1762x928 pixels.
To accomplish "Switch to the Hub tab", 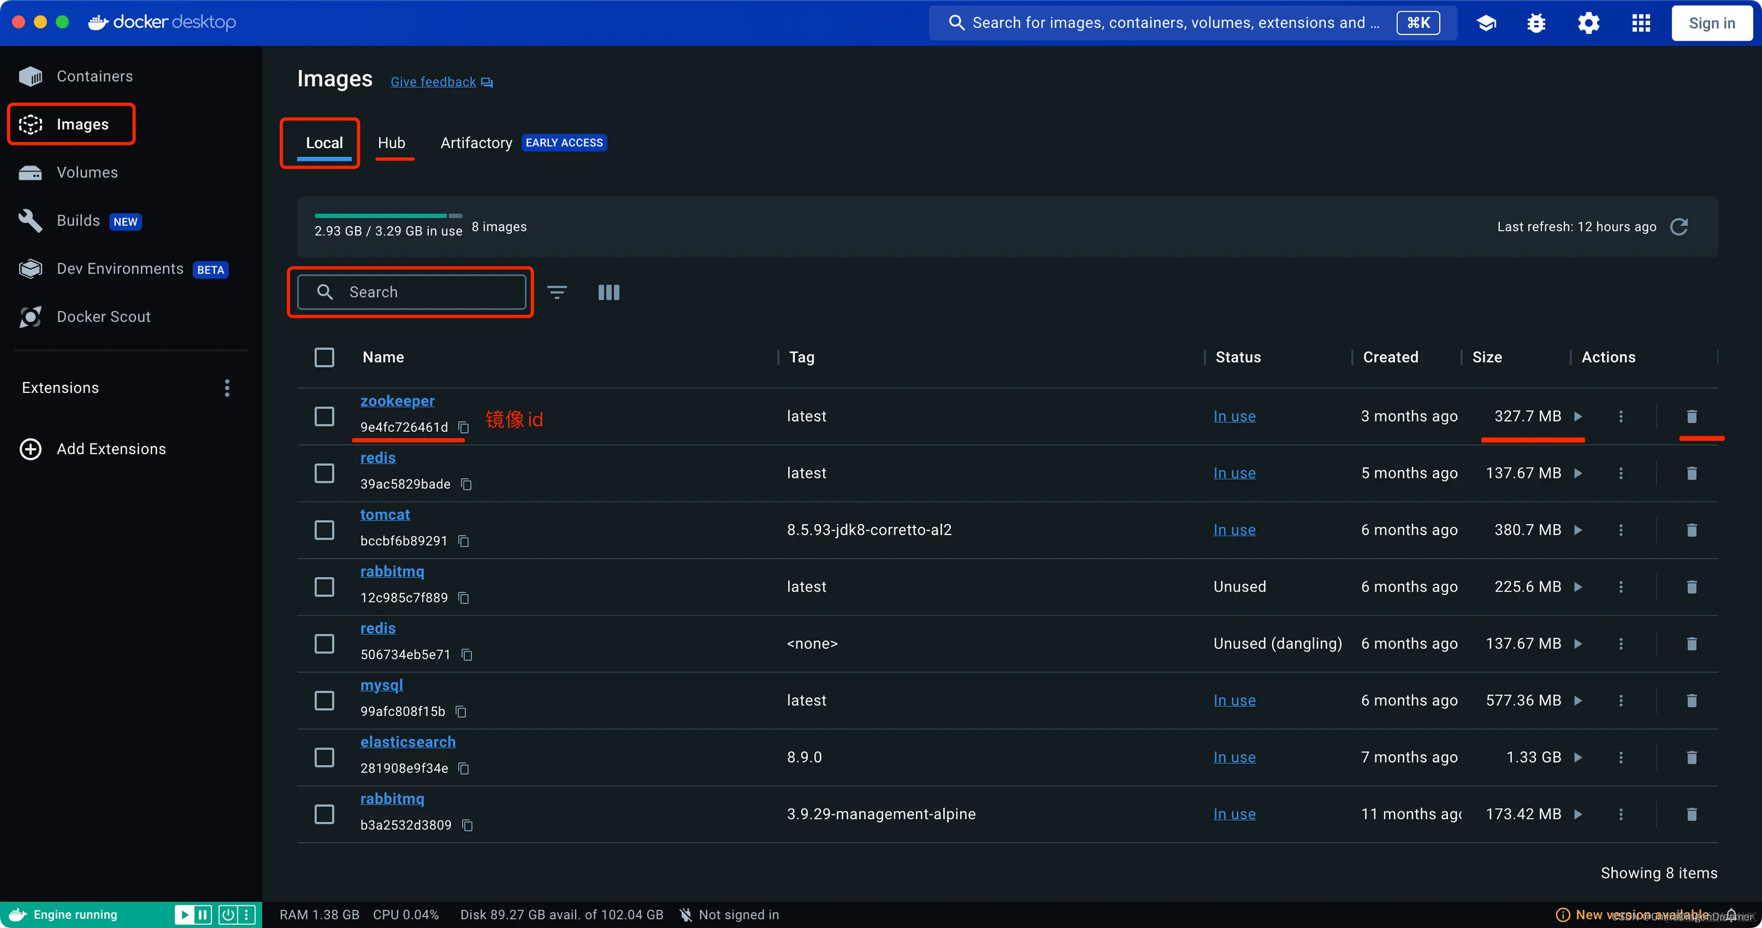I will pyautogui.click(x=391, y=142).
